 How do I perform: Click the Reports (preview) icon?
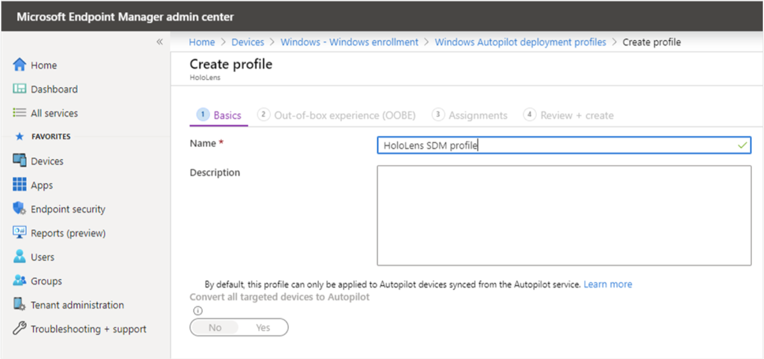20,233
